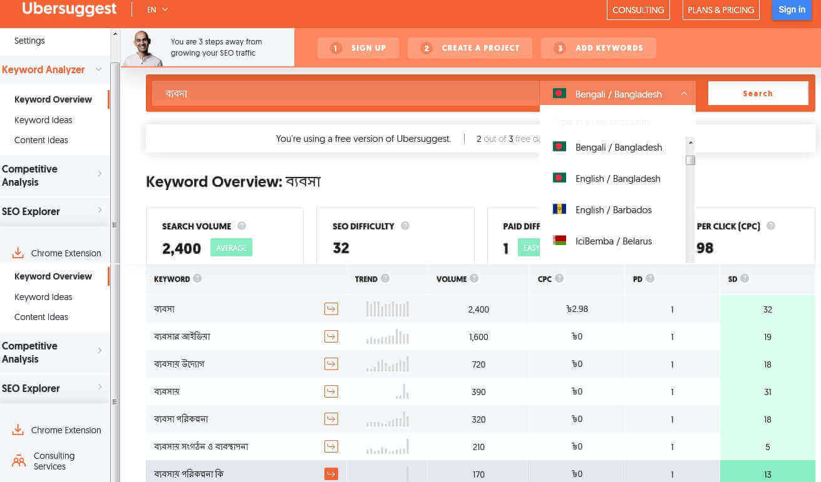This screenshot has height=482, width=821.
Task: Click SIGN UP step button
Action: [x=358, y=48]
